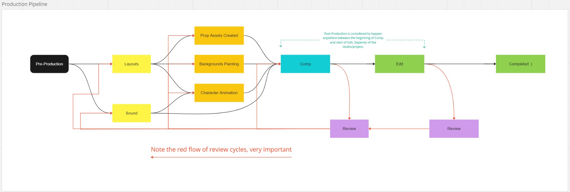The image size is (570, 192).
Task: Click the Post Production teal note text
Action: 353,40
